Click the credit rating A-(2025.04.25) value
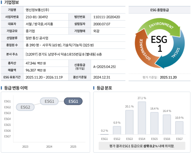 [105, 67]
